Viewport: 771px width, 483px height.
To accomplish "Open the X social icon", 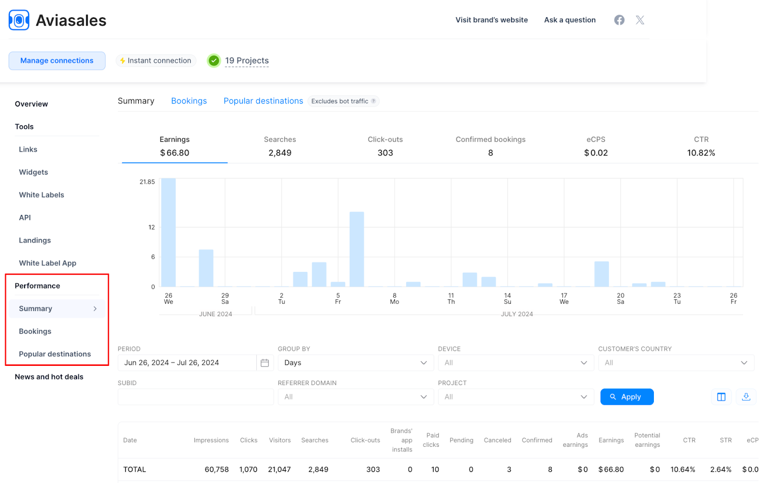I will tap(640, 20).
